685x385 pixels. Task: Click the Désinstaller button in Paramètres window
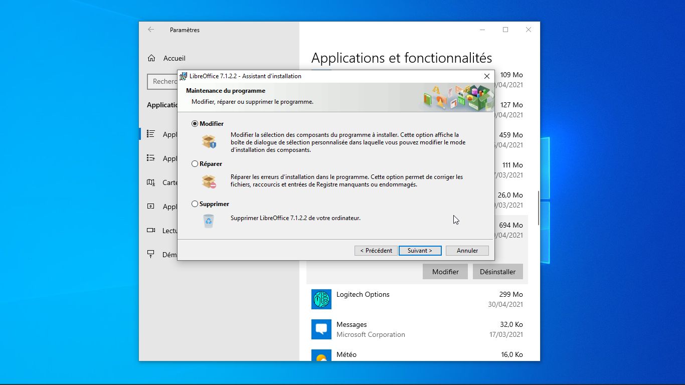point(497,272)
